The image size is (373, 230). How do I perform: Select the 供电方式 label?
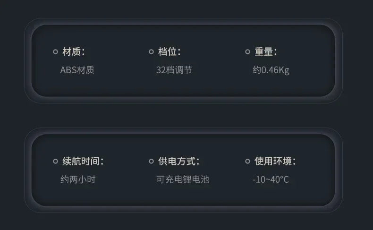179,162
